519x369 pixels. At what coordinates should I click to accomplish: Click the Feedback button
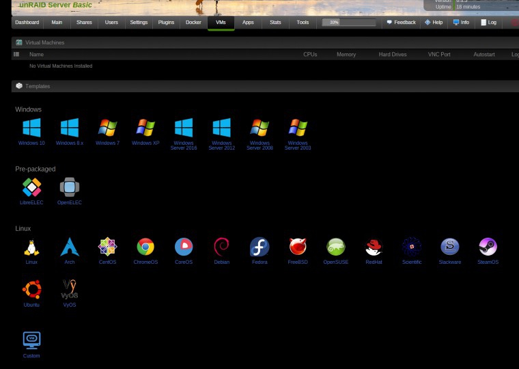pos(401,22)
